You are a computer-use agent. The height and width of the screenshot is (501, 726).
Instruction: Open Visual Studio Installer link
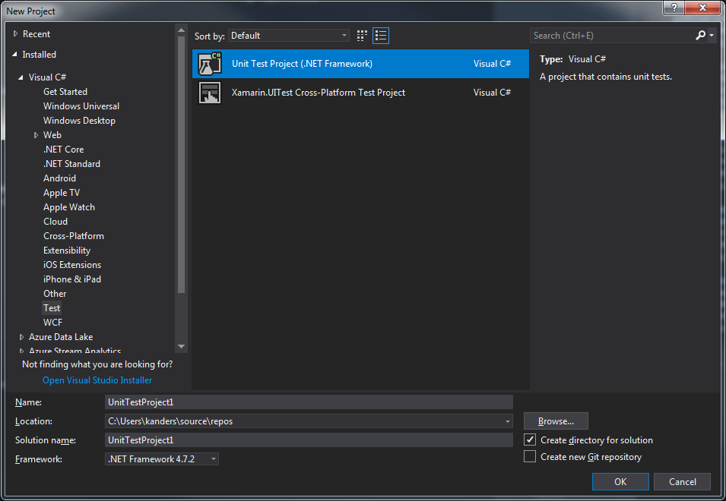coord(97,380)
